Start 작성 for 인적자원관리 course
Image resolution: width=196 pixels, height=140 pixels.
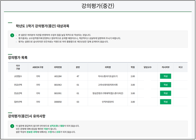point(165,102)
